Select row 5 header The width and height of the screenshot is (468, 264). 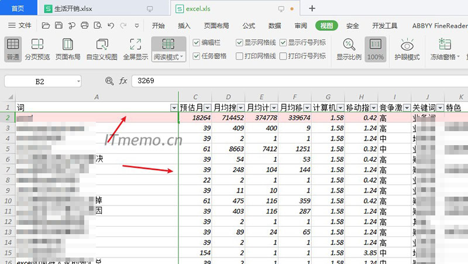(8, 149)
